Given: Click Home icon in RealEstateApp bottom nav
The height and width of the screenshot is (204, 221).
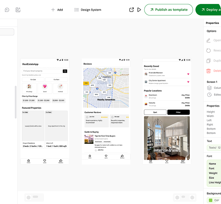Looking at the screenshot, I should (28, 161).
